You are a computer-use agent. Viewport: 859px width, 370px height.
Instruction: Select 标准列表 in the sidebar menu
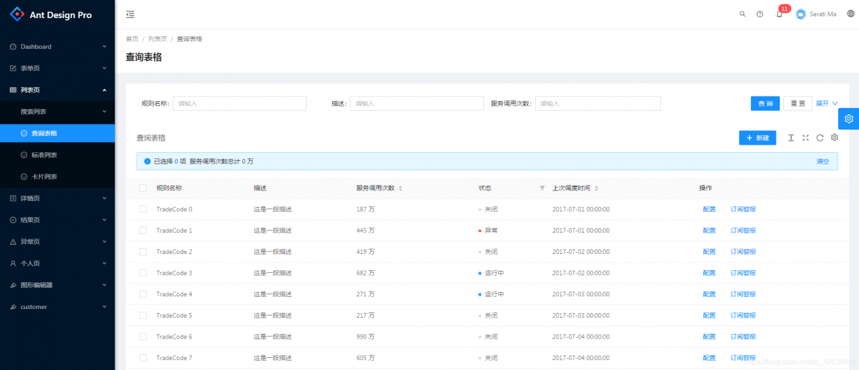58,155
